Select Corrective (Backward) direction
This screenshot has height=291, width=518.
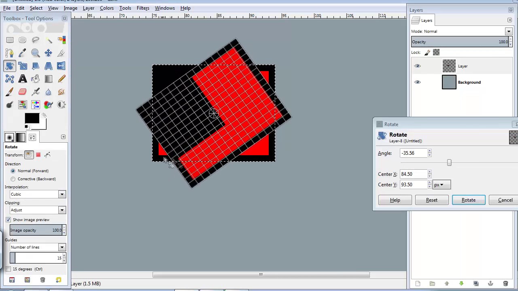[13, 179]
